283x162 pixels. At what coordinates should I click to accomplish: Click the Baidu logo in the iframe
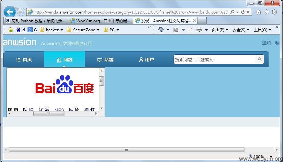(64, 84)
